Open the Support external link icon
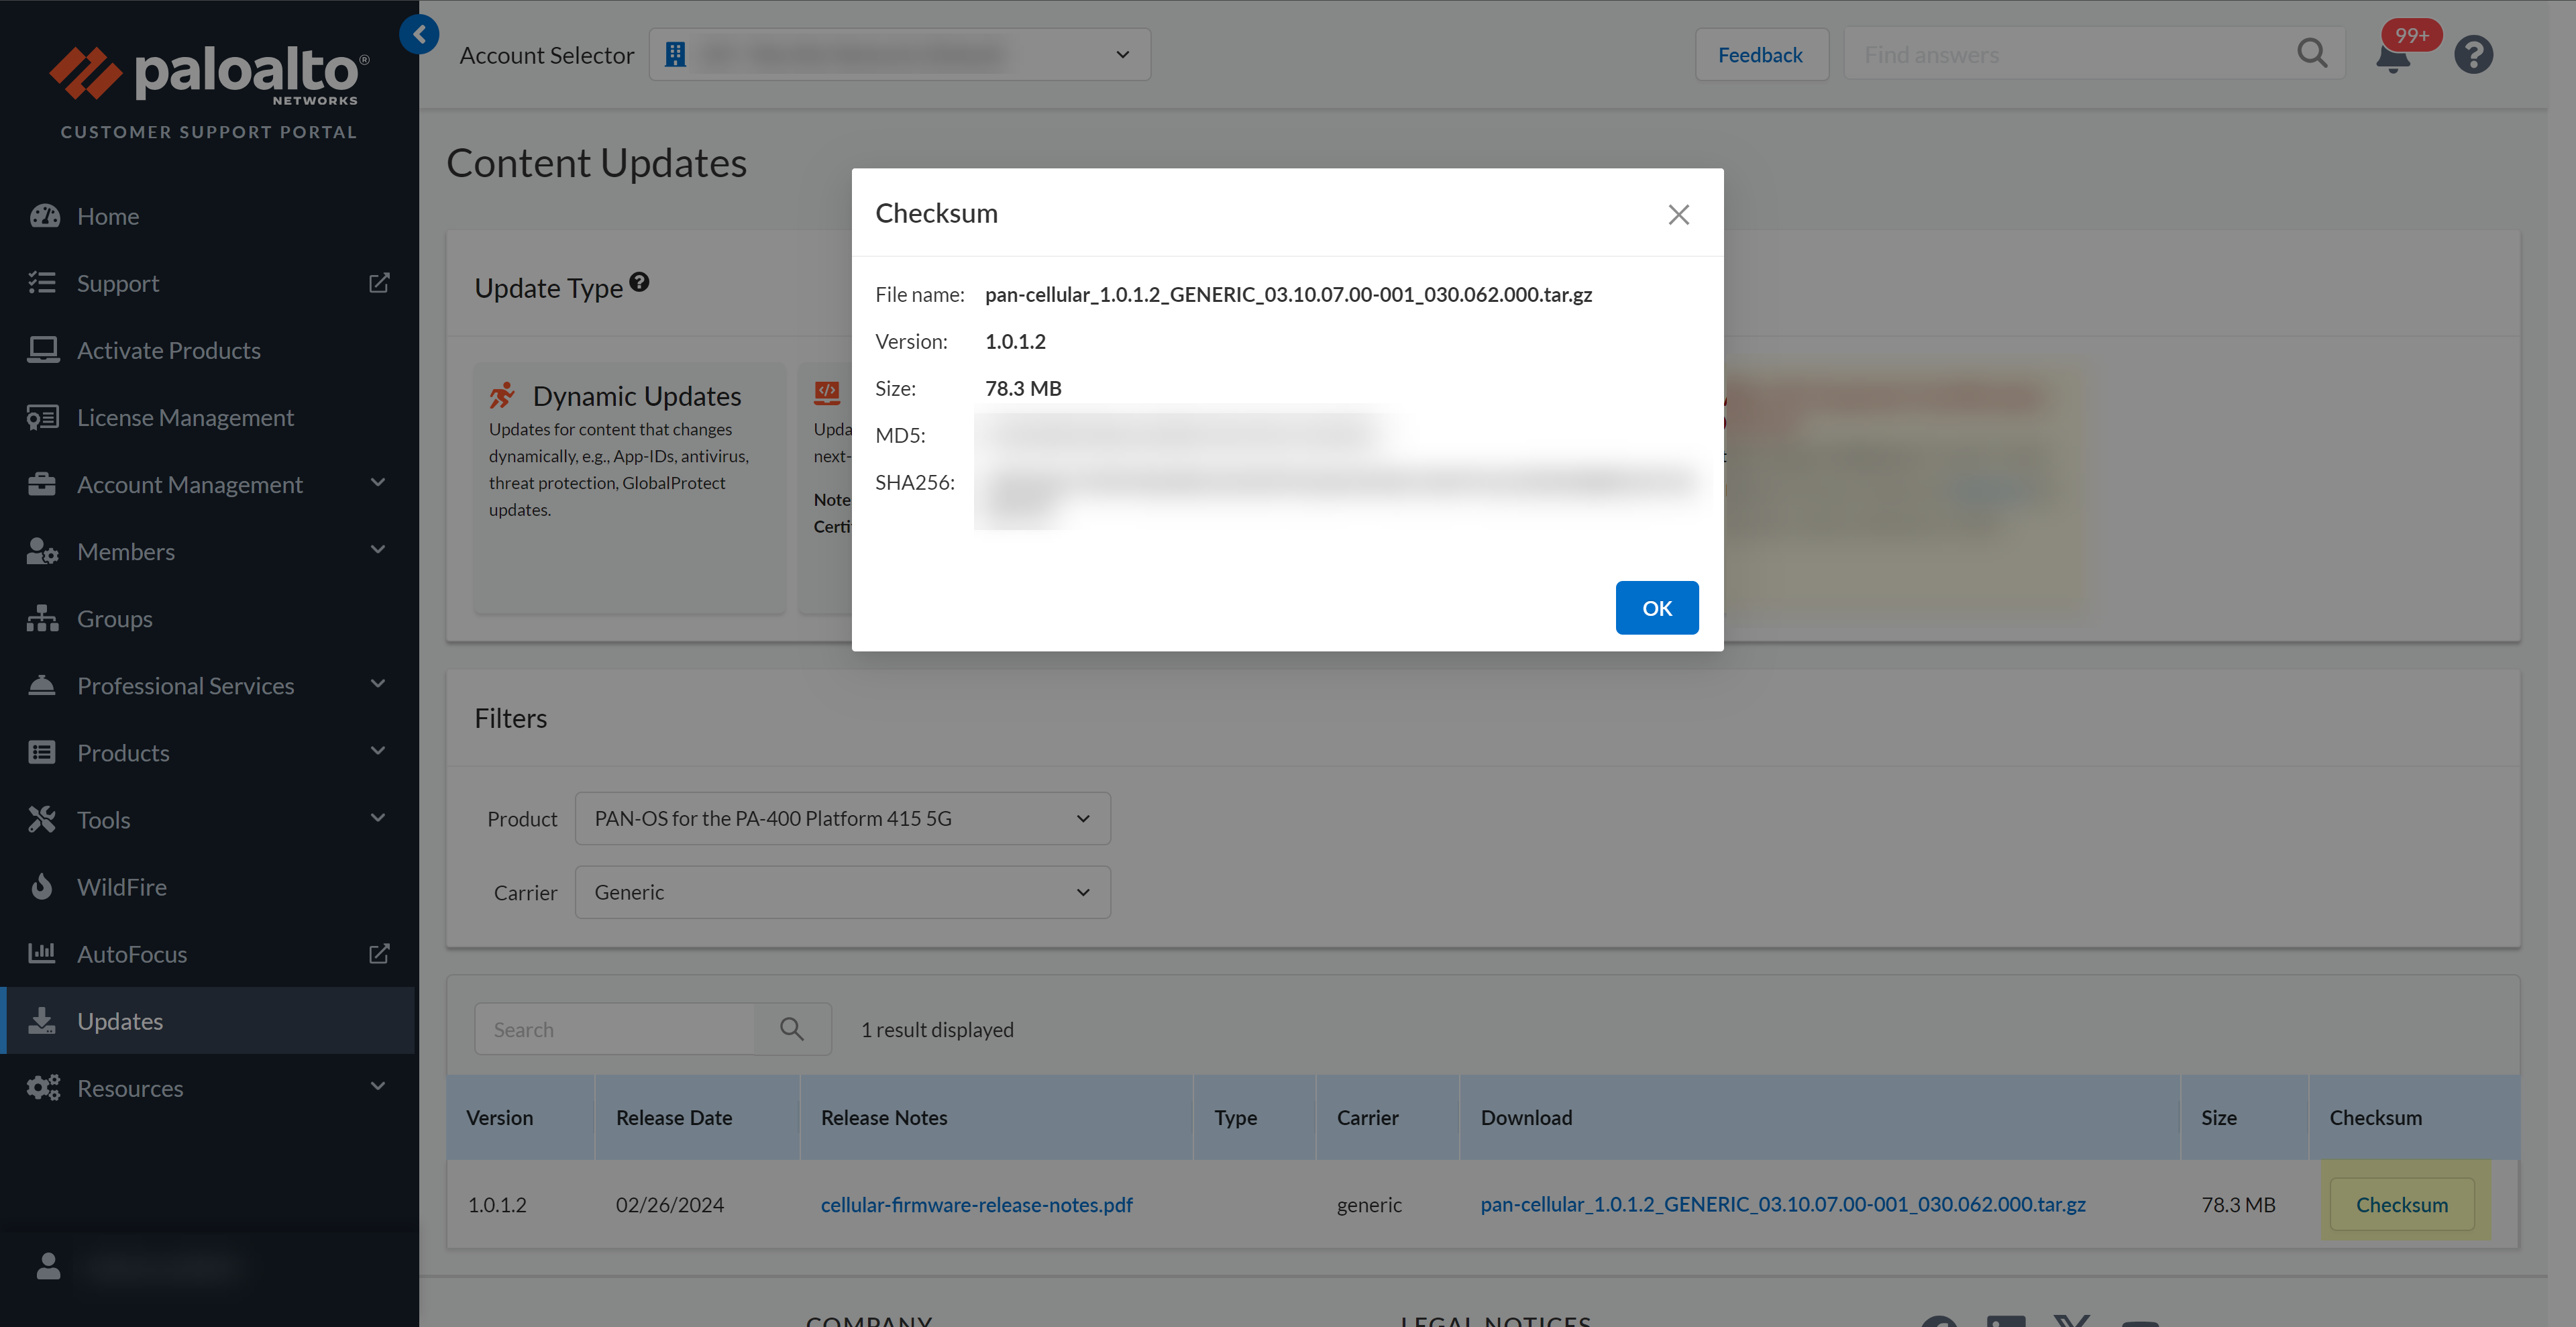 (379, 283)
